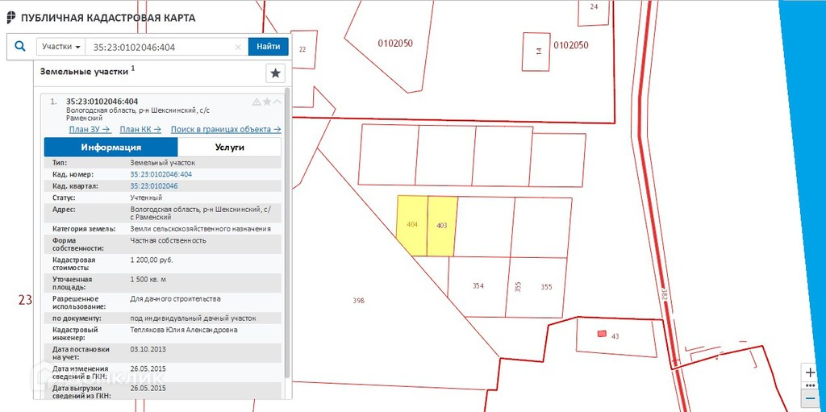
Task: Click road label 382 on the map
Action: tap(665, 294)
